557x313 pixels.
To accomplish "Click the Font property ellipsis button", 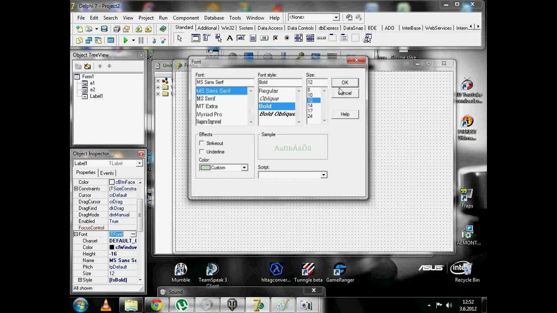I will click(x=133, y=234).
